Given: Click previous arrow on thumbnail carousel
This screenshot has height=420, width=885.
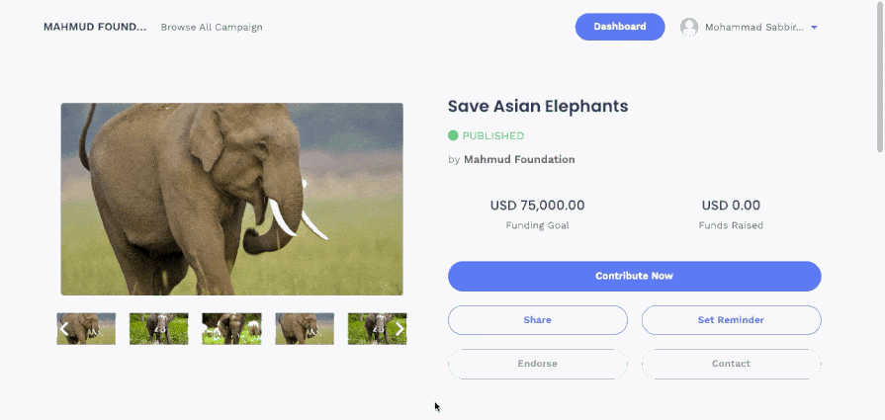Looking at the screenshot, I should 64,329.
